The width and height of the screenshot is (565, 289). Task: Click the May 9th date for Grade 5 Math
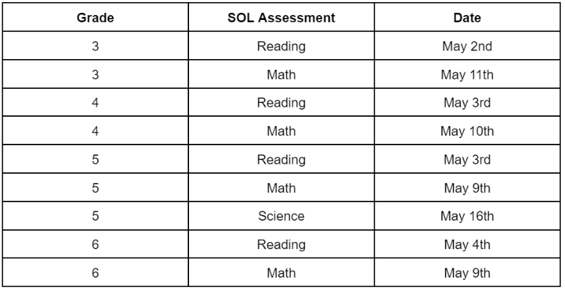[x=467, y=188]
